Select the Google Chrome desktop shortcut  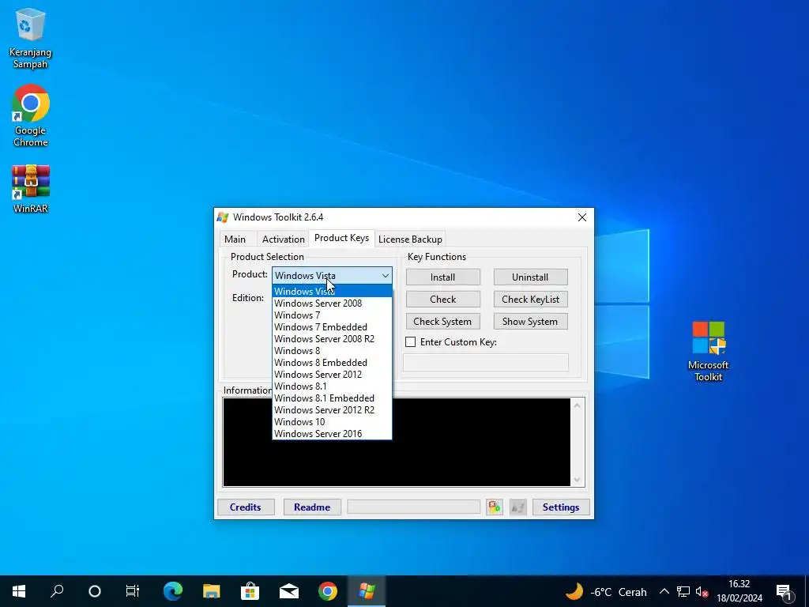(31, 115)
